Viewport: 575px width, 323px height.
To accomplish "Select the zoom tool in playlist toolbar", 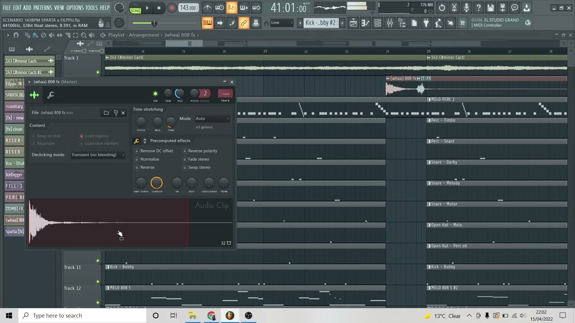I will point(84,35).
